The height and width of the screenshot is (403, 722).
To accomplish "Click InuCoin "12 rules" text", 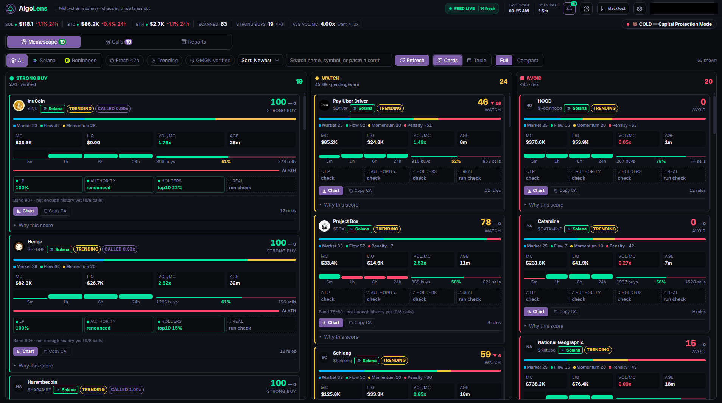I will [288, 211].
